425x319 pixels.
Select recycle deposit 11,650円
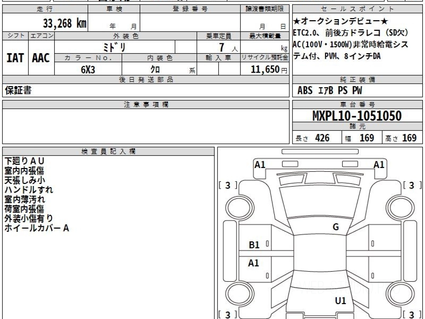click(269, 69)
